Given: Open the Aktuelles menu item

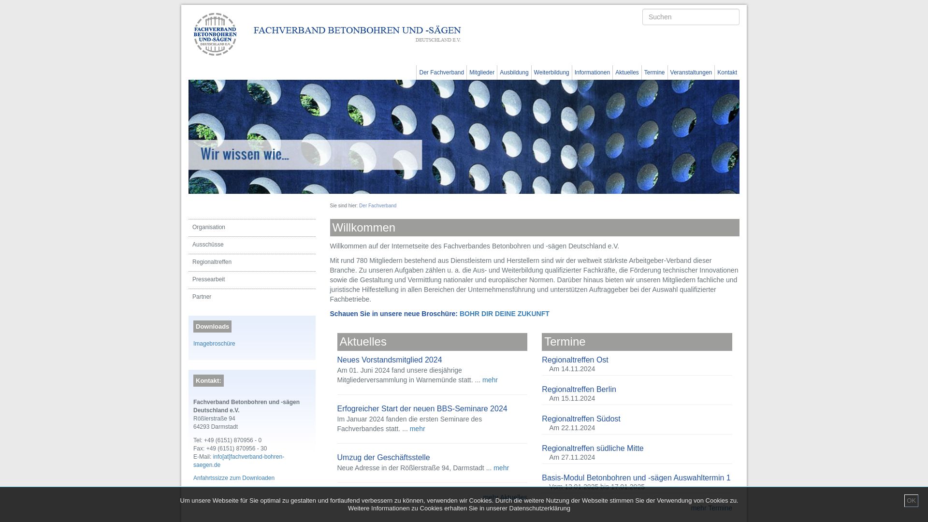Looking at the screenshot, I should click(x=627, y=72).
